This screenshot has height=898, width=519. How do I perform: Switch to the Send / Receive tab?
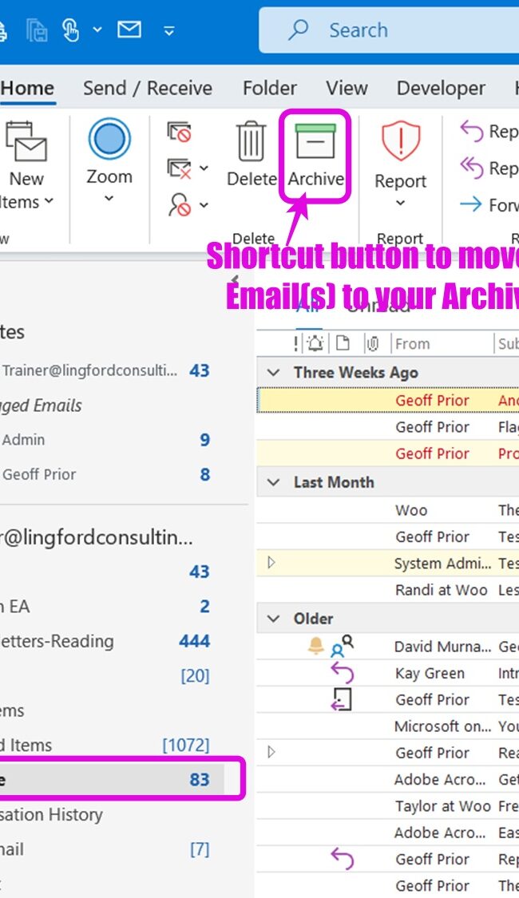click(x=148, y=88)
